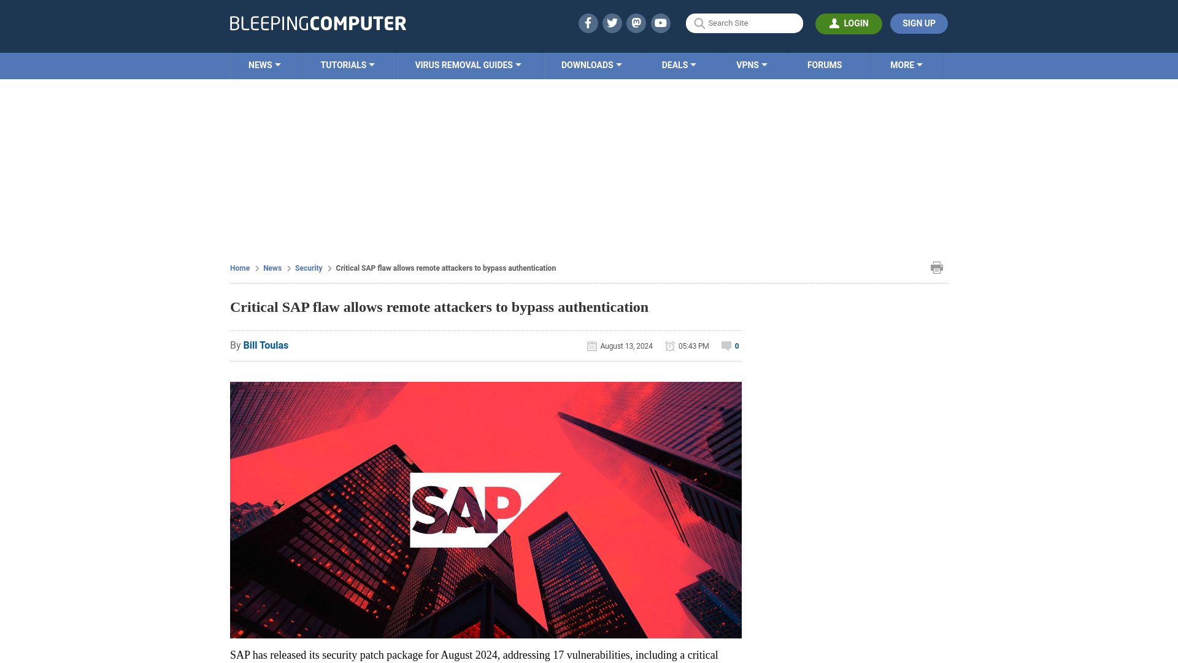Click the comments count icon

click(726, 346)
